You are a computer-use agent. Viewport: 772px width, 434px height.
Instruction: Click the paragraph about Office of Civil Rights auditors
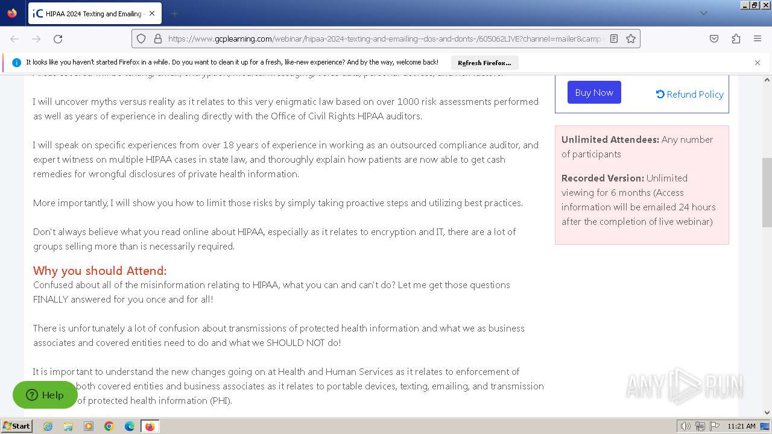[286, 108]
